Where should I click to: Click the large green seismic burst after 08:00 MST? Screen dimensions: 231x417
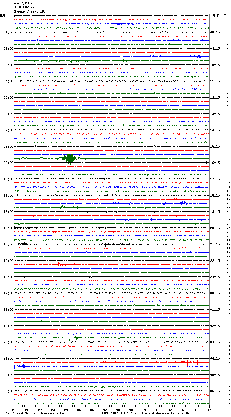70,158
